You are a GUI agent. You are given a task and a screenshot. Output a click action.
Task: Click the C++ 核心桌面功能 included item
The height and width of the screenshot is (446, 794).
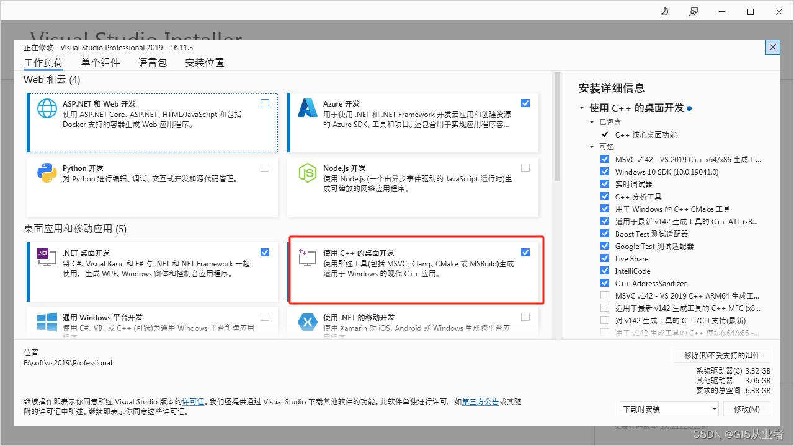point(646,134)
